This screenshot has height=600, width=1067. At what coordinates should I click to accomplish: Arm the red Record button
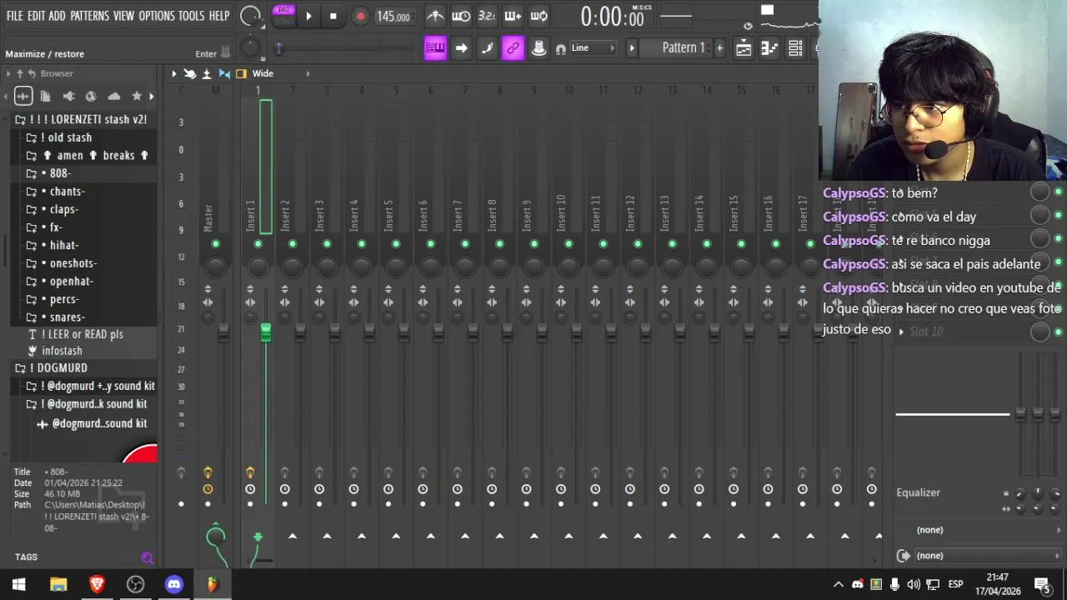coord(360,16)
